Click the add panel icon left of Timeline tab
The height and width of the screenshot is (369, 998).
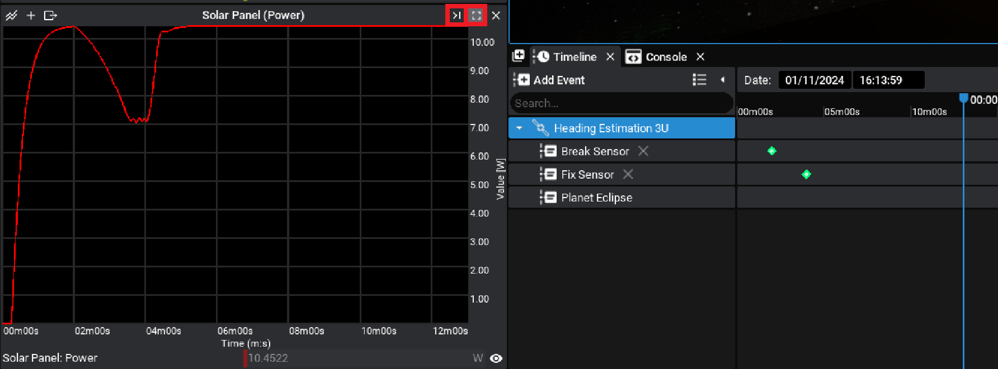[519, 56]
